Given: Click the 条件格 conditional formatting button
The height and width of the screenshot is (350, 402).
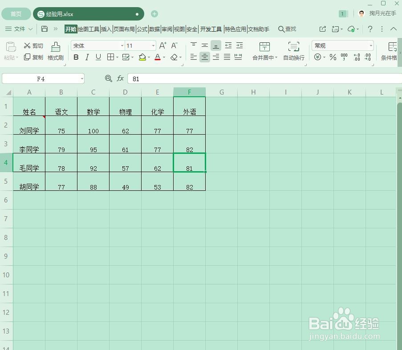Looking at the screenshot, I should point(390,51).
